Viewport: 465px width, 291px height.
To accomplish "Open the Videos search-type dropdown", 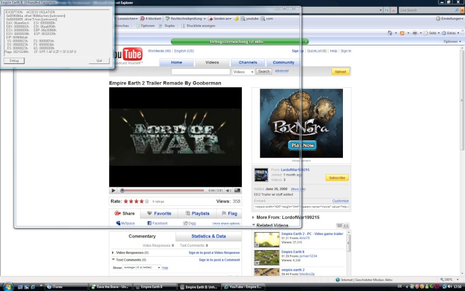I will click(x=243, y=72).
